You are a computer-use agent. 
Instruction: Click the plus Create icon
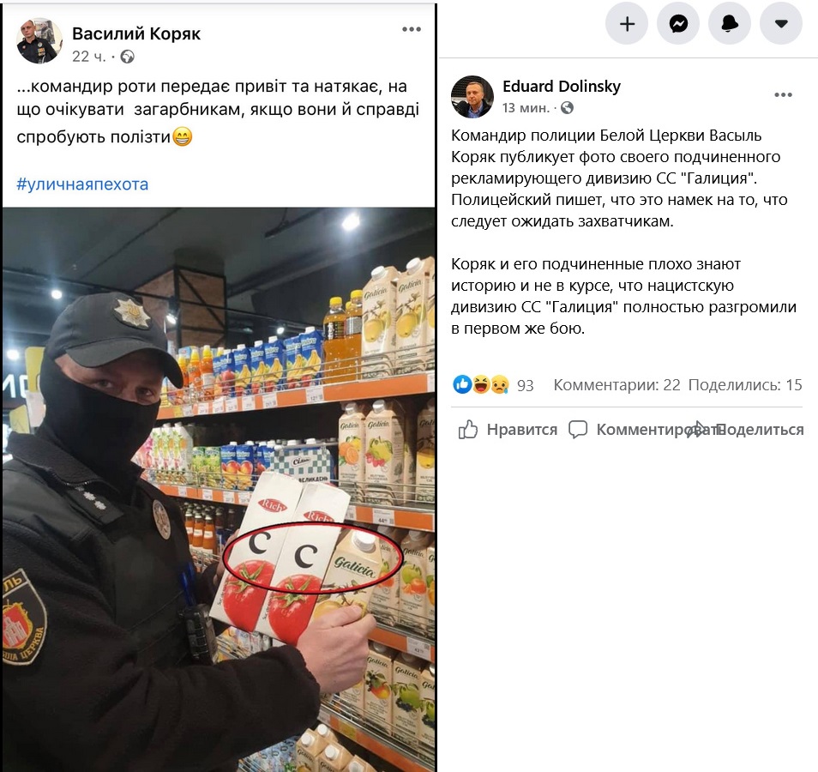[627, 23]
